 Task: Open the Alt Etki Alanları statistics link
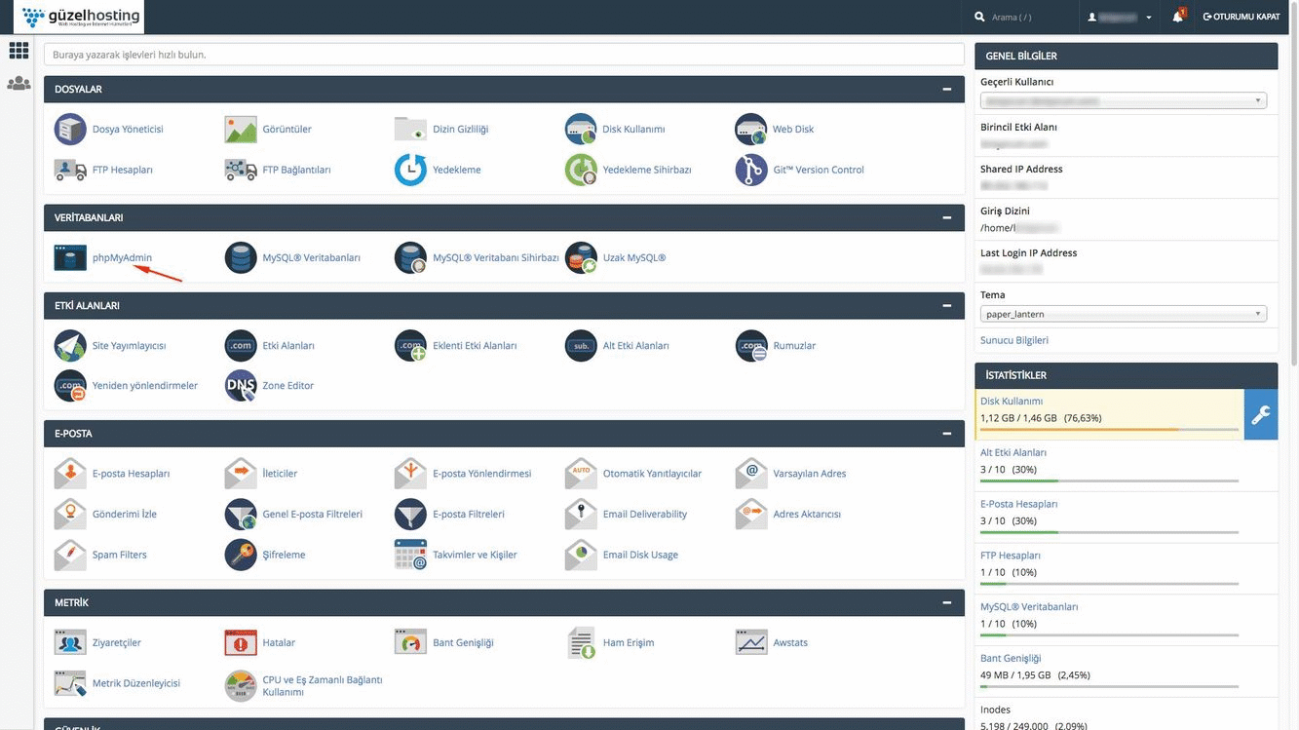point(1013,452)
